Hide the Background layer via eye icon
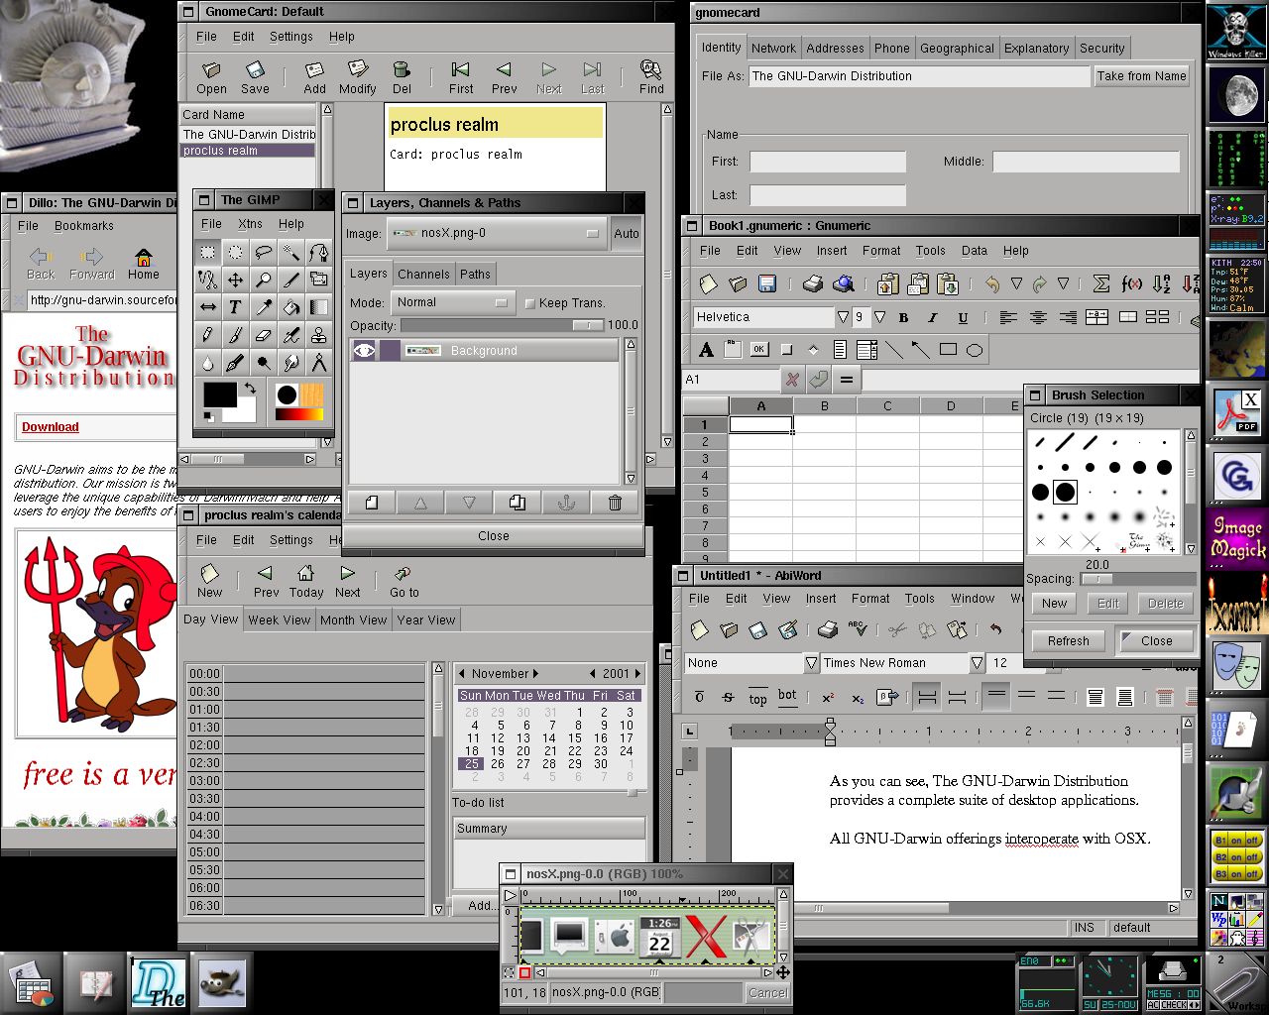This screenshot has width=1269, height=1015. pyautogui.click(x=364, y=350)
